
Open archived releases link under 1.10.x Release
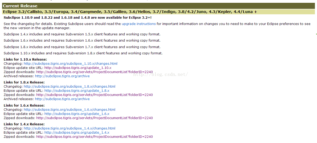click(x=62, y=76)
